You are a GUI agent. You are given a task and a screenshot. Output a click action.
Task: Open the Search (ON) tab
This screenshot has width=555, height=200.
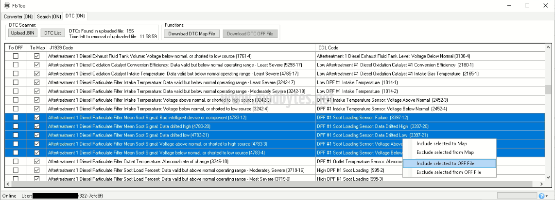pyautogui.click(x=49, y=16)
